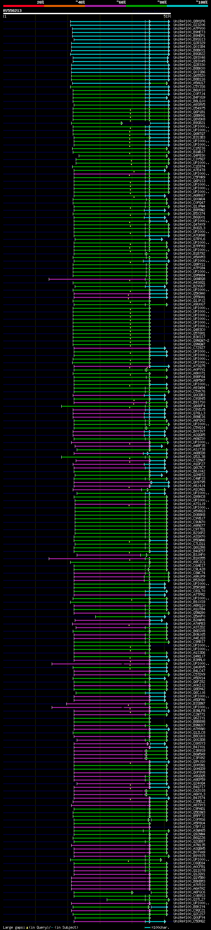This screenshot has height=930, width=211.
Task: Select hit label UniRef100_A7S1J9
Action: [189, 504]
